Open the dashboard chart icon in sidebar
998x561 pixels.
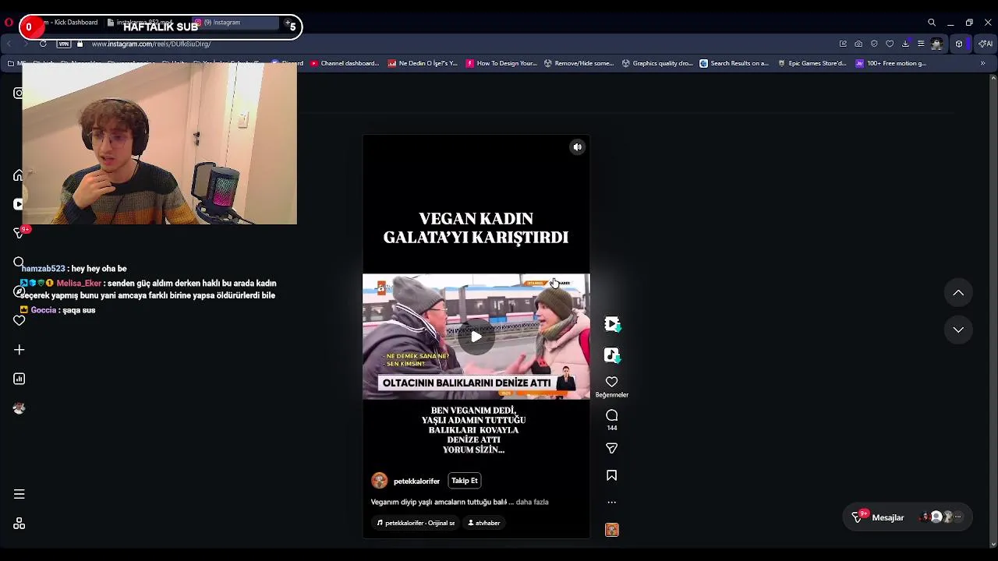19,379
